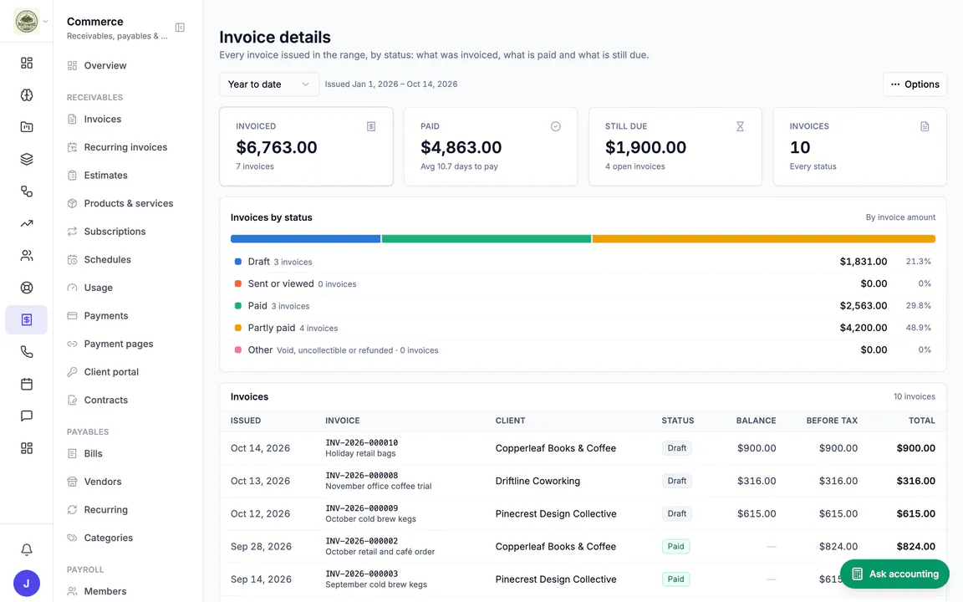Open the trending arrow analytics icon
Screen dimensions: 963x602
point(27,223)
